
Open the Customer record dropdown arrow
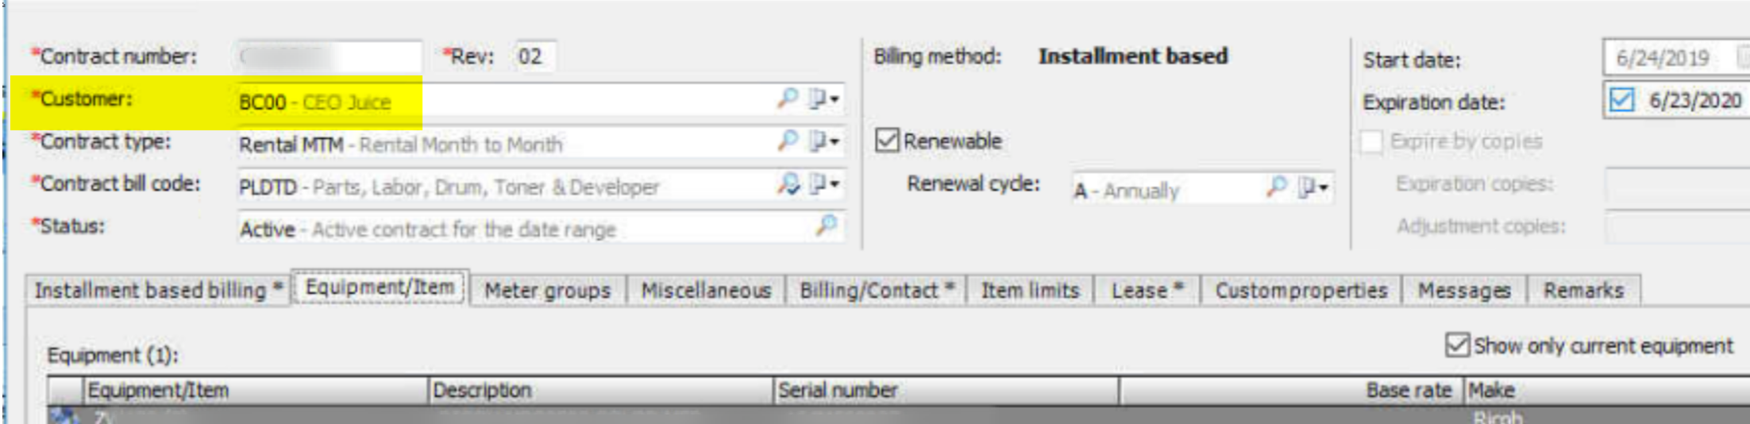(x=835, y=99)
